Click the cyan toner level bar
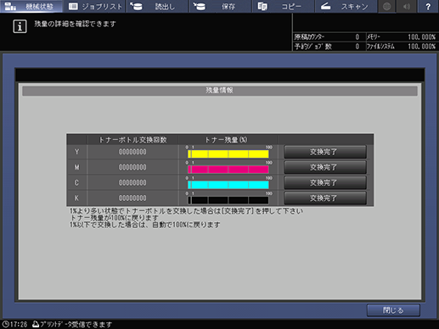 tap(228, 185)
